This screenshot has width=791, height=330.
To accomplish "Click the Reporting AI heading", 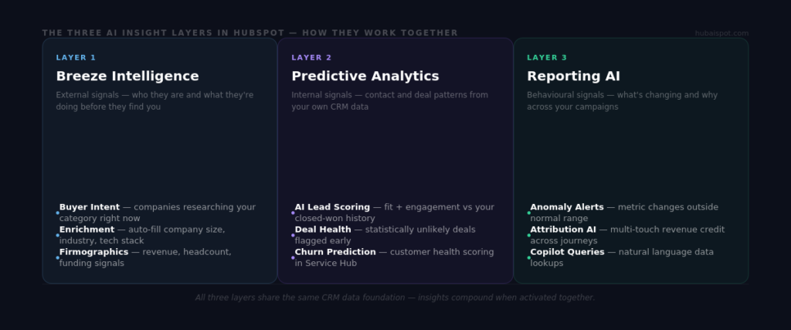I will point(573,76).
